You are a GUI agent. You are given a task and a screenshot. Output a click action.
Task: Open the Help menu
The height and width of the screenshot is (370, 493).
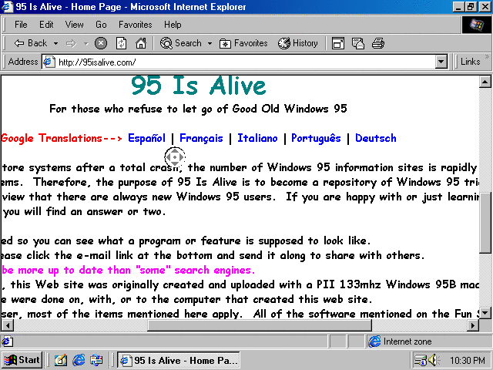click(173, 25)
